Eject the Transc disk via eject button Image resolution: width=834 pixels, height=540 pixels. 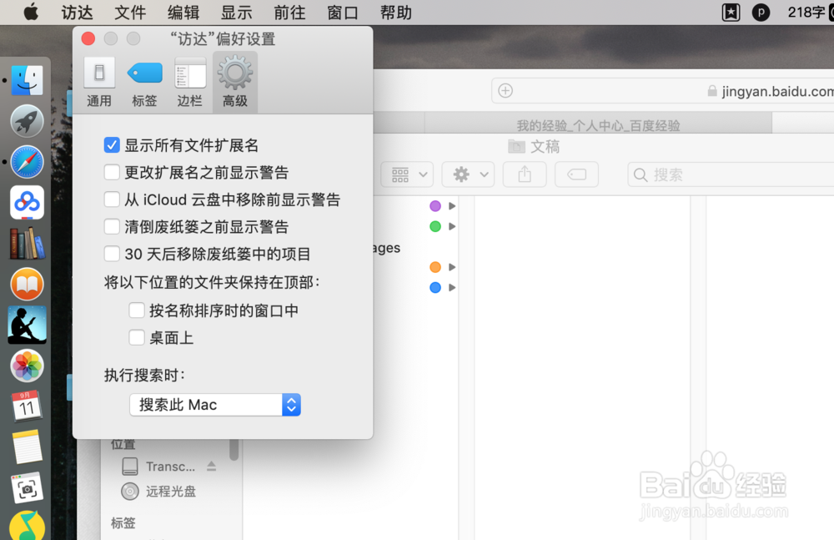[x=211, y=467]
